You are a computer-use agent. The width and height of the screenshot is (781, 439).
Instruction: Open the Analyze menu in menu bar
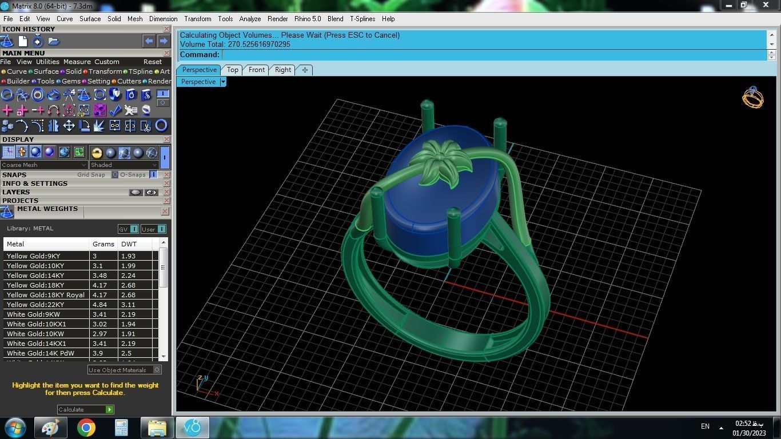coord(250,19)
